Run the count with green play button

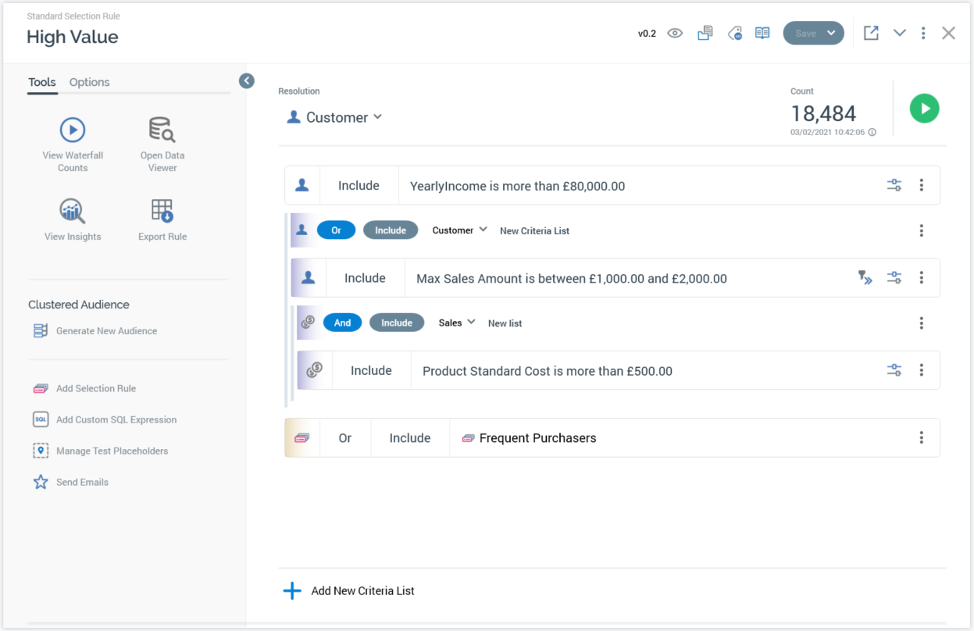(x=924, y=109)
